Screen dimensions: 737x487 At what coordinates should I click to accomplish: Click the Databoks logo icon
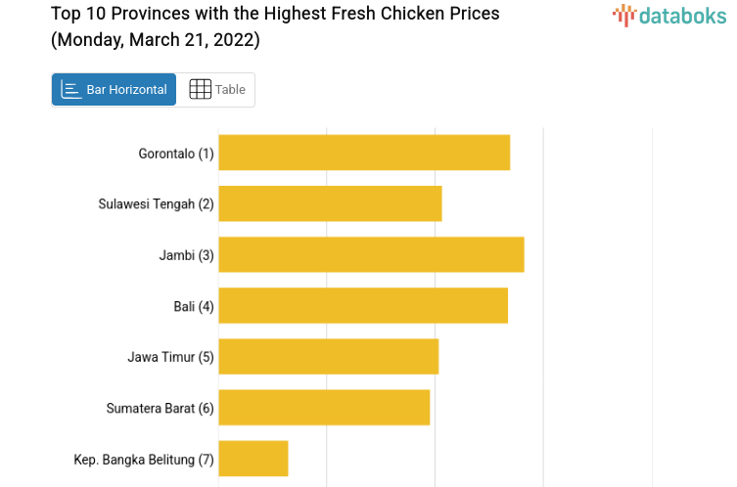click(x=624, y=15)
